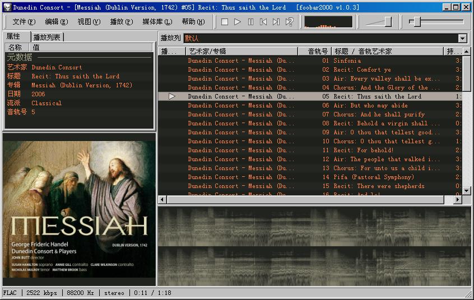Viewport: 474px width, 300px height.
Task: Open the 媒体库(L) menu
Action: [x=157, y=22]
